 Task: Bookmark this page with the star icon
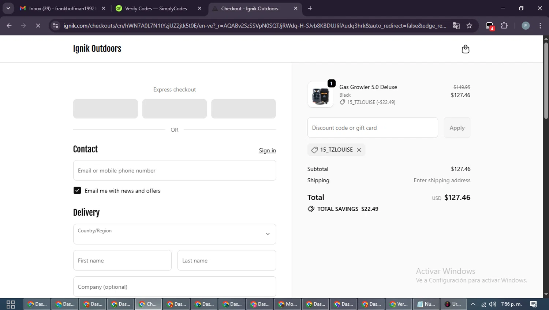pyautogui.click(x=469, y=26)
